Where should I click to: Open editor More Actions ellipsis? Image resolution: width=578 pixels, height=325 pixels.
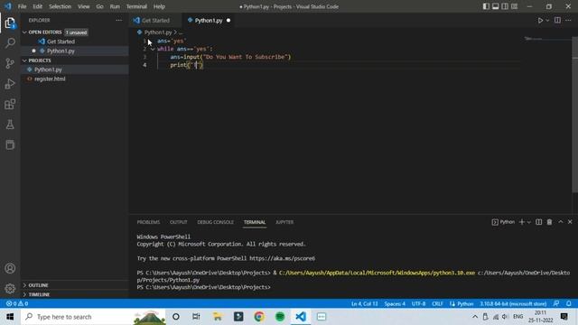(568, 20)
